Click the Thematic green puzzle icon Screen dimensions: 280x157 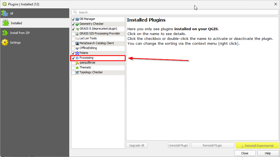click(77, 68)
